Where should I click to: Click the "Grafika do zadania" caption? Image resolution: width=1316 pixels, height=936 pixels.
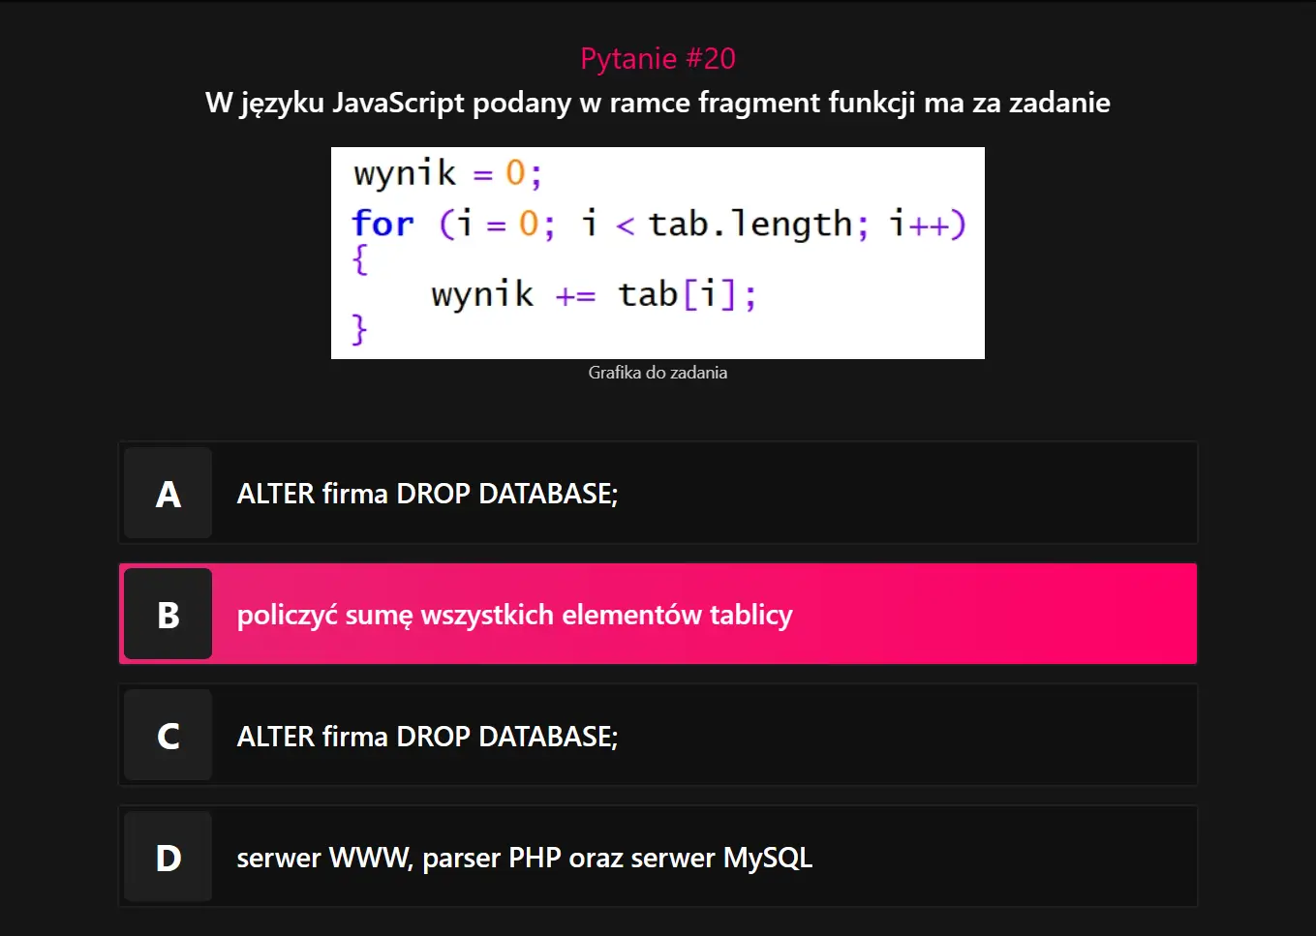pos(658,373)
